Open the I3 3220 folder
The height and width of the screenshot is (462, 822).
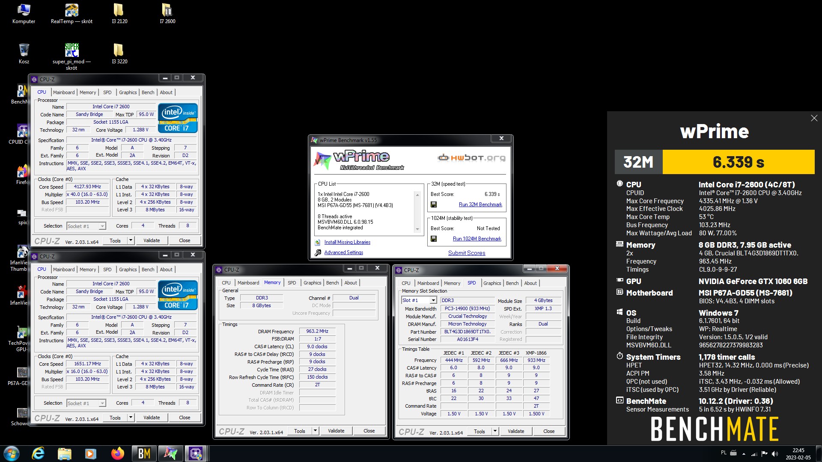click(x=119, y=53)
